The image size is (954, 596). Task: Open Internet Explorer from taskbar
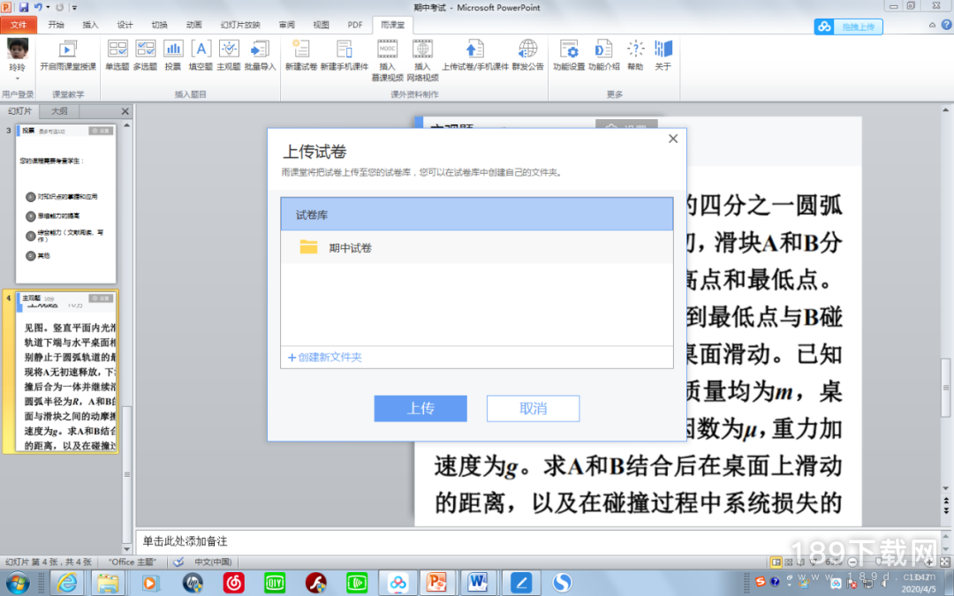tap(67, 583)
